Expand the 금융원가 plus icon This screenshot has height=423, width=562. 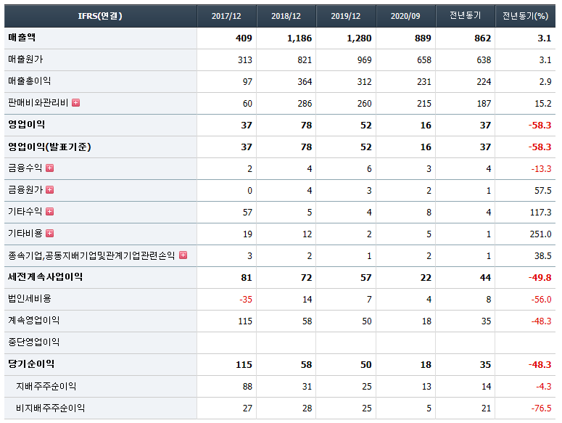click(x=50, y=190)
